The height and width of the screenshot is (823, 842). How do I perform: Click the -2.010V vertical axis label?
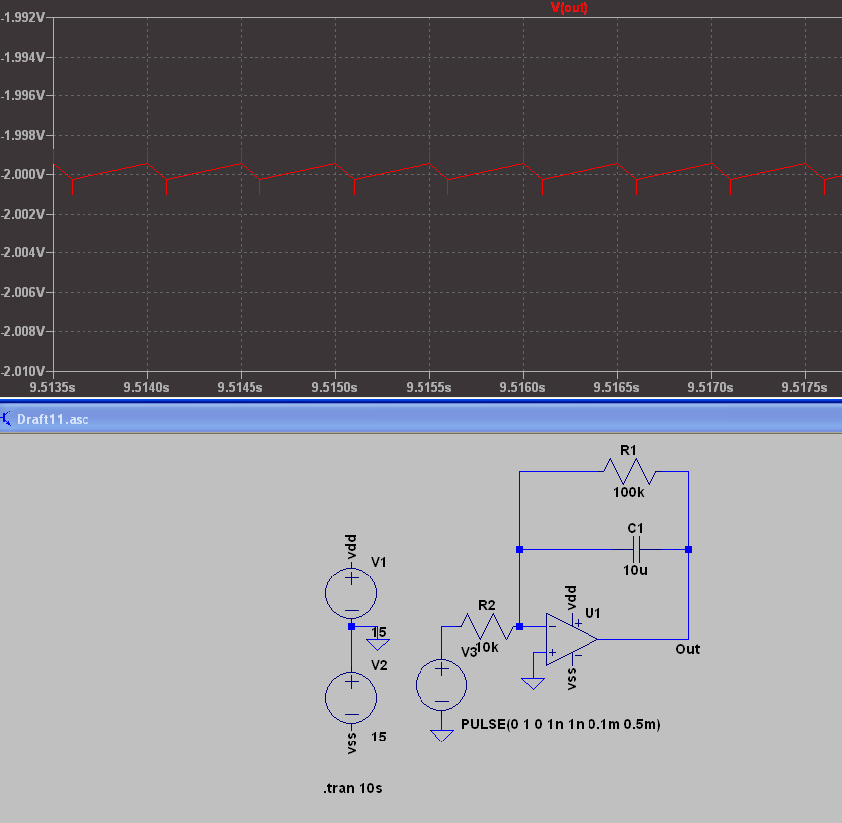point(23,371)
